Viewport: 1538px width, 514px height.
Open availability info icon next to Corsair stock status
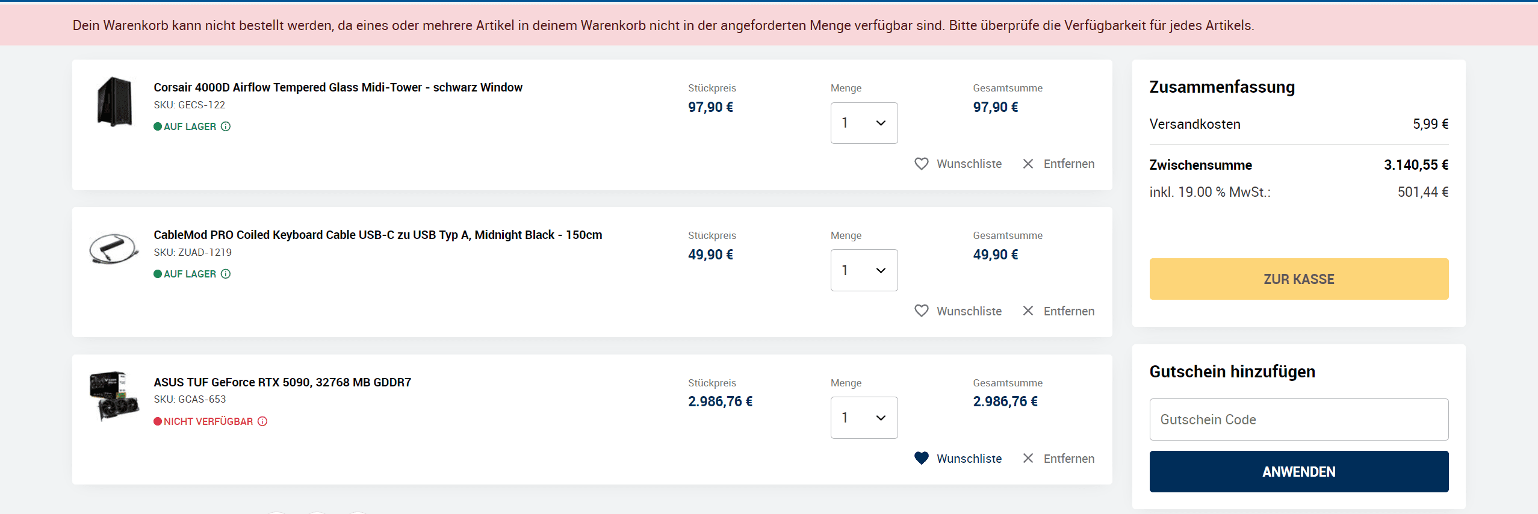coord(226,126)
